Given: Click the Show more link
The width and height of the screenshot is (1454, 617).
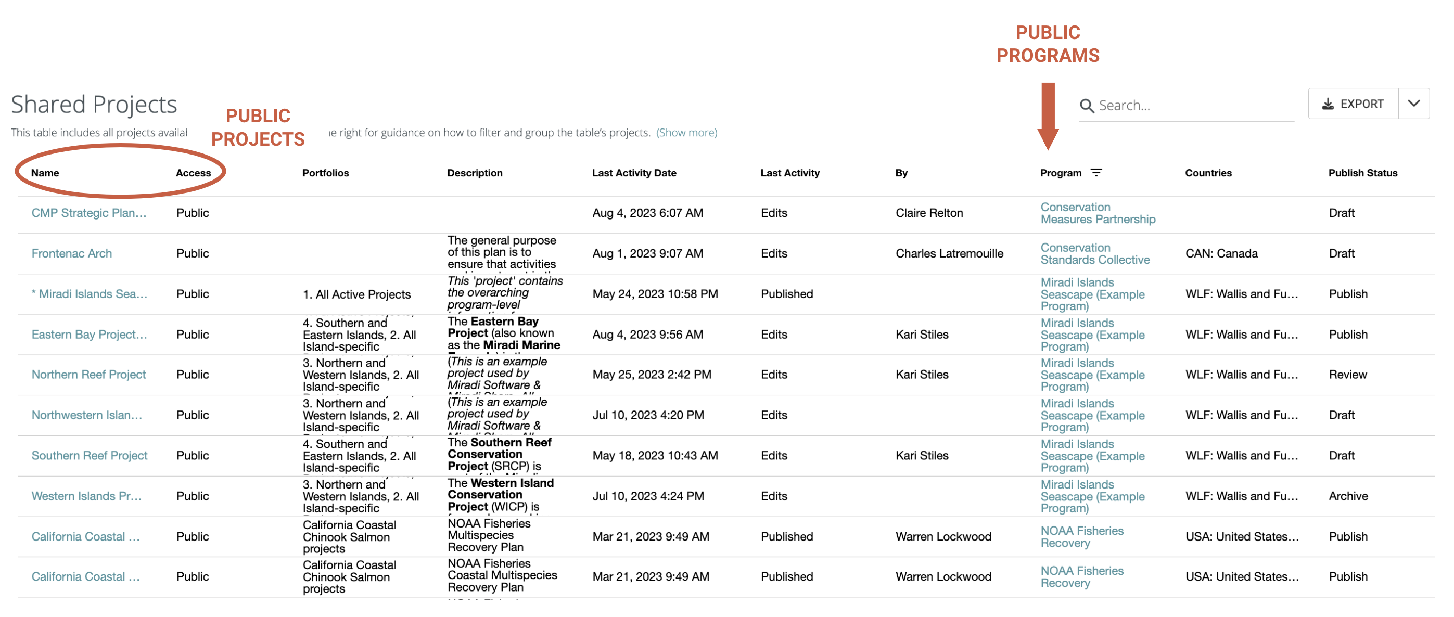Looking at the screenshot, I should pos(686,132).
